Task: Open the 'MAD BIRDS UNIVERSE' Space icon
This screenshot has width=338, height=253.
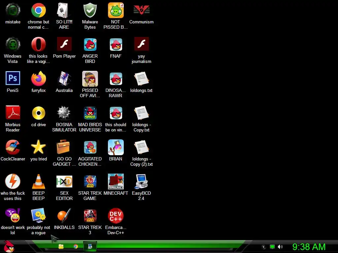Action: pyautogui.click(x=90, y=113)
